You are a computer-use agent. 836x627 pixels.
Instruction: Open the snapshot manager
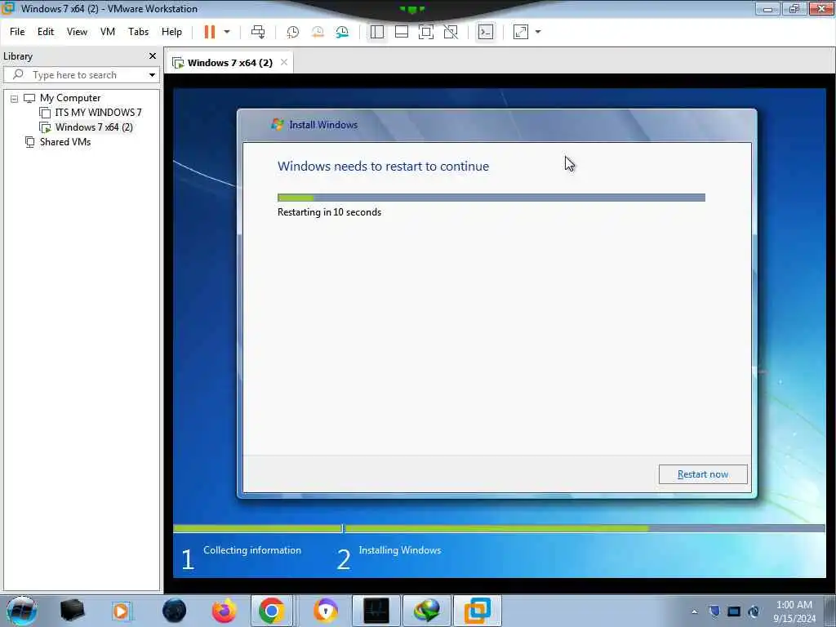click(342, 32)
